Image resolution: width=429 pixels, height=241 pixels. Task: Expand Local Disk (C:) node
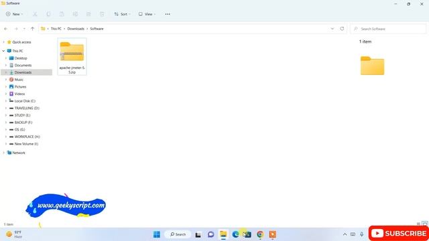click(x=6, y=101)
